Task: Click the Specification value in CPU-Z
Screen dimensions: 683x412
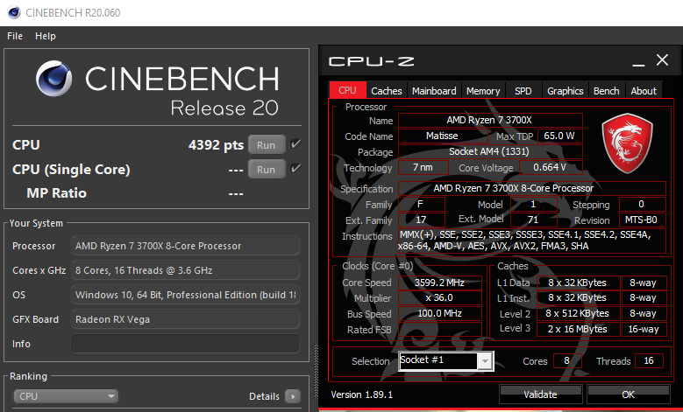Action: click(532, 188)
